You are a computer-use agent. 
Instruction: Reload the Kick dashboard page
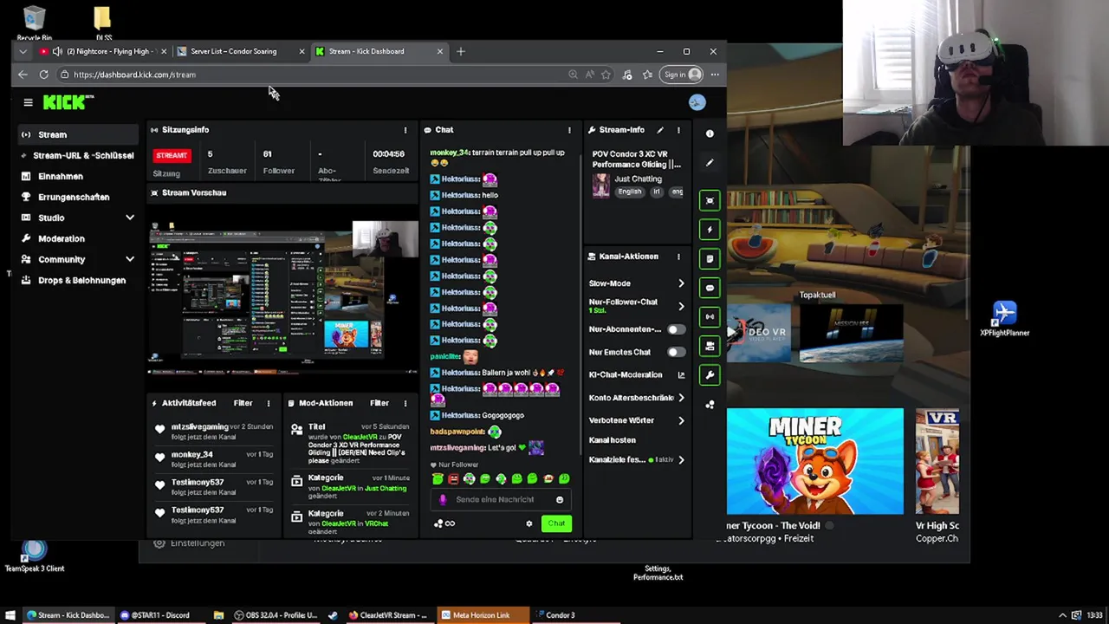(x=43, y=75)
